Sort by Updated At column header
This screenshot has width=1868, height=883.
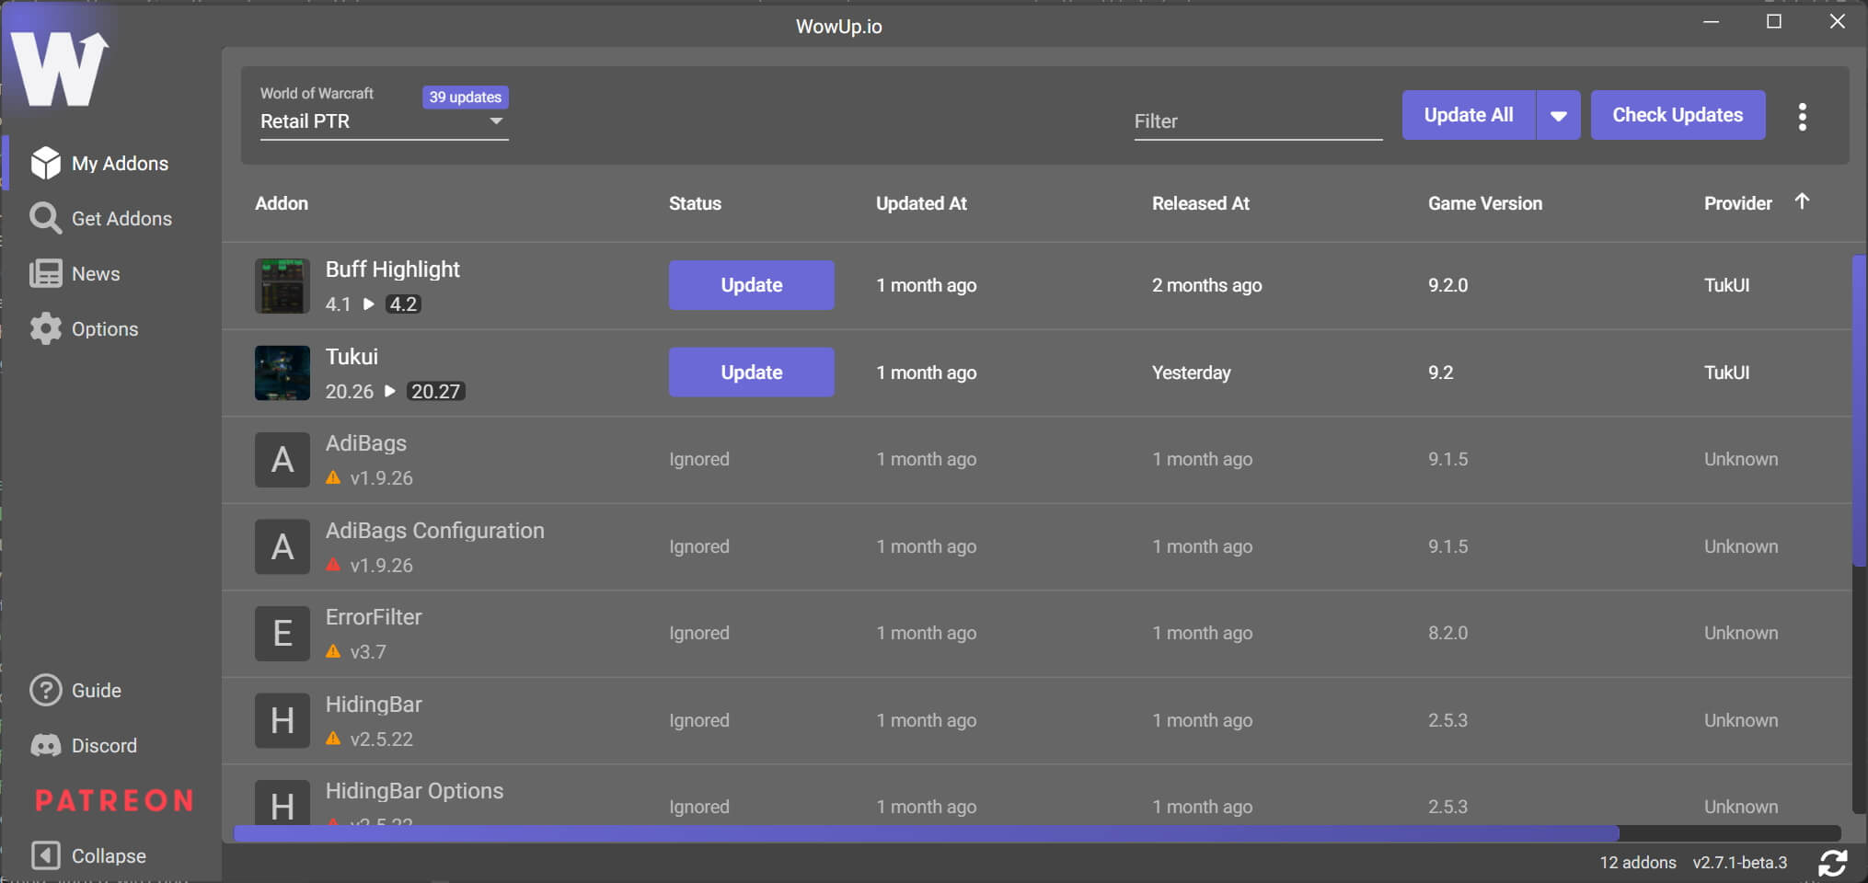pyautogui.click(x=921, y=203)
